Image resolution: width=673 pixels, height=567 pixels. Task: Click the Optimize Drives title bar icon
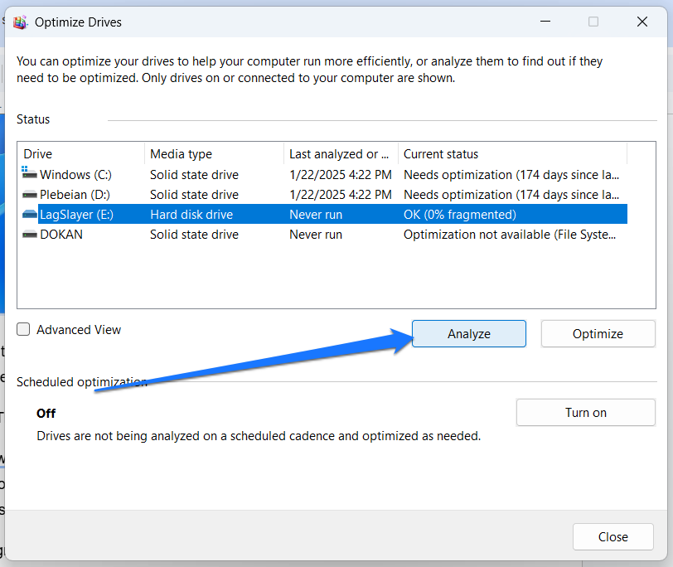pyautogui.click(x=20, y=22)
